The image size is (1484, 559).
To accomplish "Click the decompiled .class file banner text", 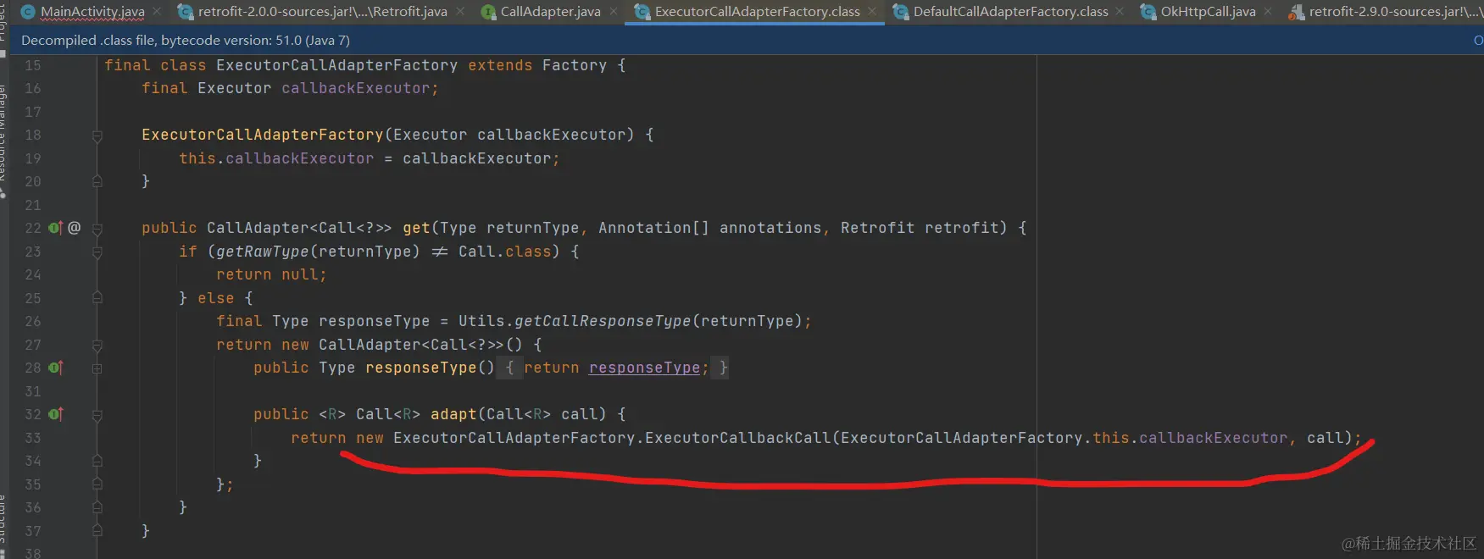I will pyautogui.click(x=186, y=40).
